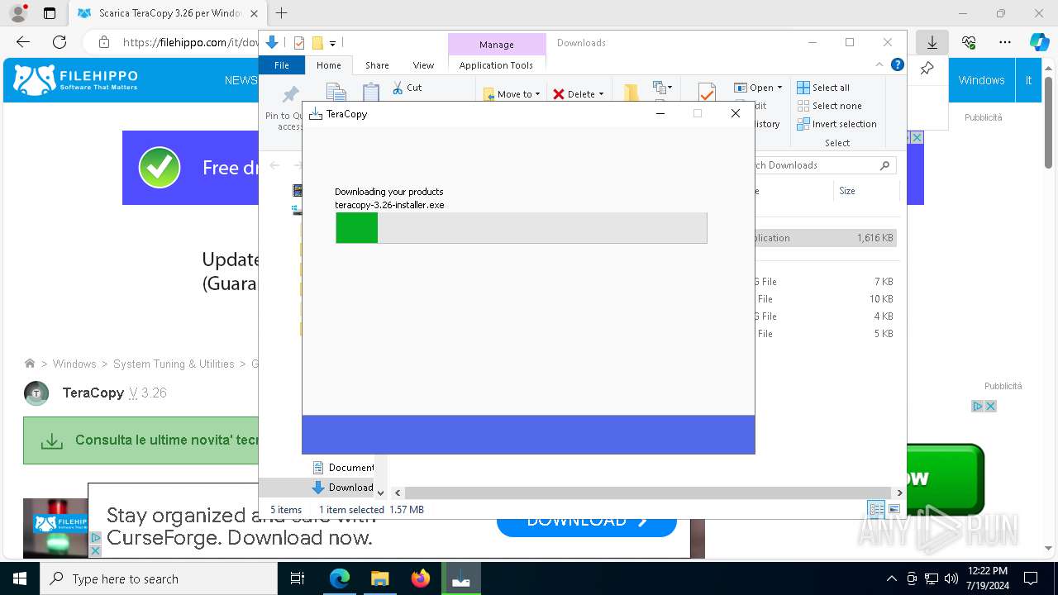Select the file sized 7 KB
The height and width of the screenshot is (595, 1058).
click(x=827, y=282)
